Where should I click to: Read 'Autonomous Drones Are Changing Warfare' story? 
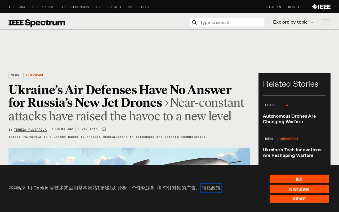point(289,119)
